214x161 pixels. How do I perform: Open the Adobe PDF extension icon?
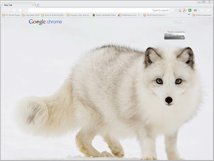[x=185, y=10]
